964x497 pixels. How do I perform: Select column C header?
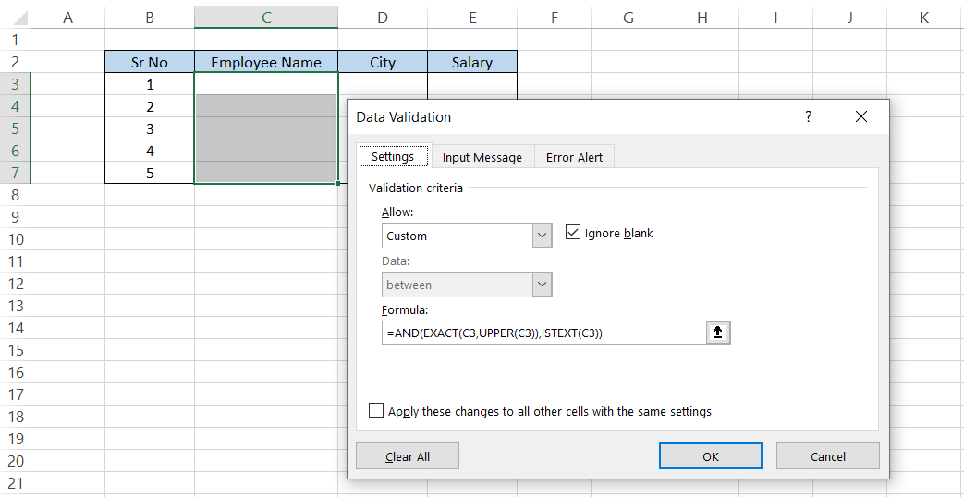click(266, 18)
